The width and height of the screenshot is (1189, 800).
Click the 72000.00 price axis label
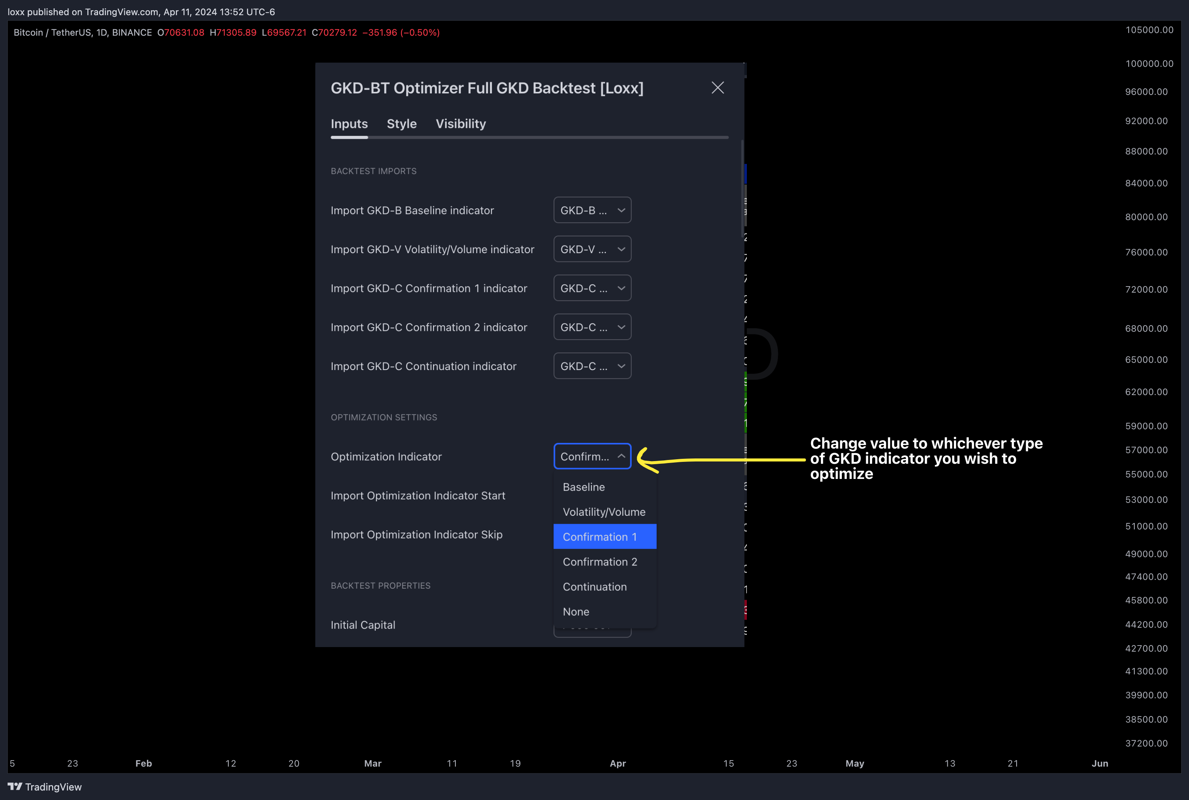coord(1146,289)
